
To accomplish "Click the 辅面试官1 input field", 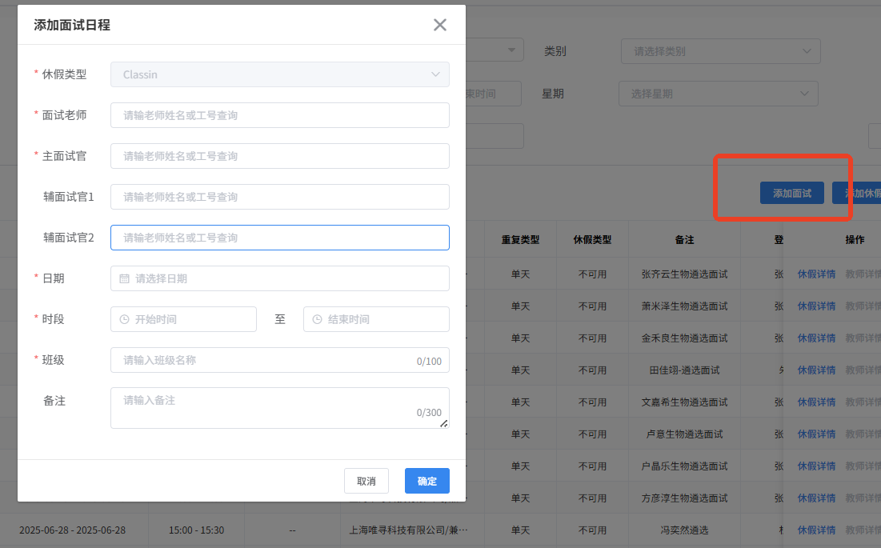I will pos(279,197).
